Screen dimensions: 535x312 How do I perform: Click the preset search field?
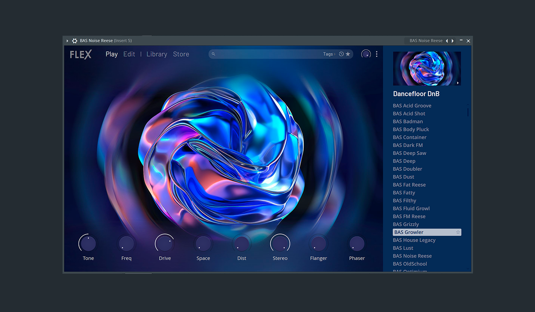(281, 54)
